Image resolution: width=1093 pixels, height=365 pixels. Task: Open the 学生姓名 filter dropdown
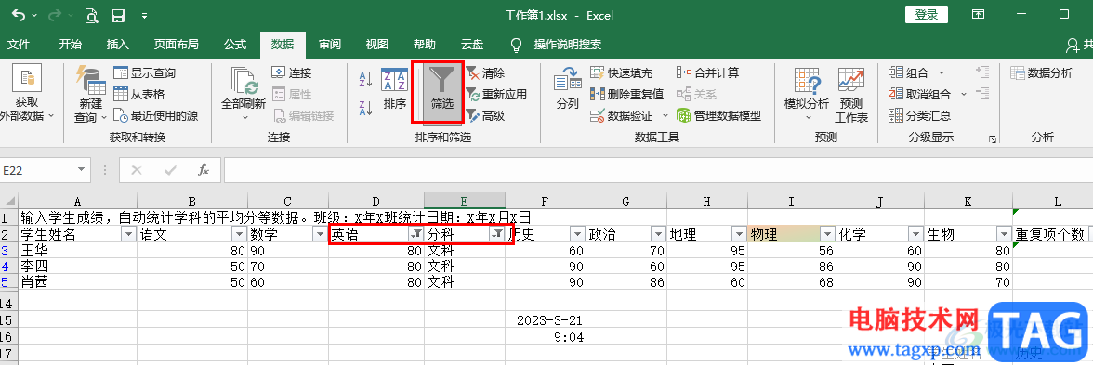(x=128, y=235)
